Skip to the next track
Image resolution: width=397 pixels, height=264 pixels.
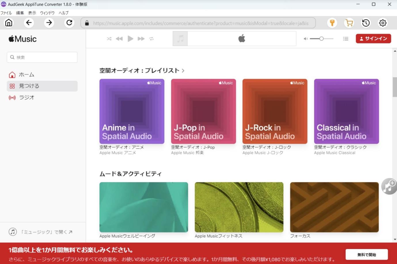pos(141,39)
